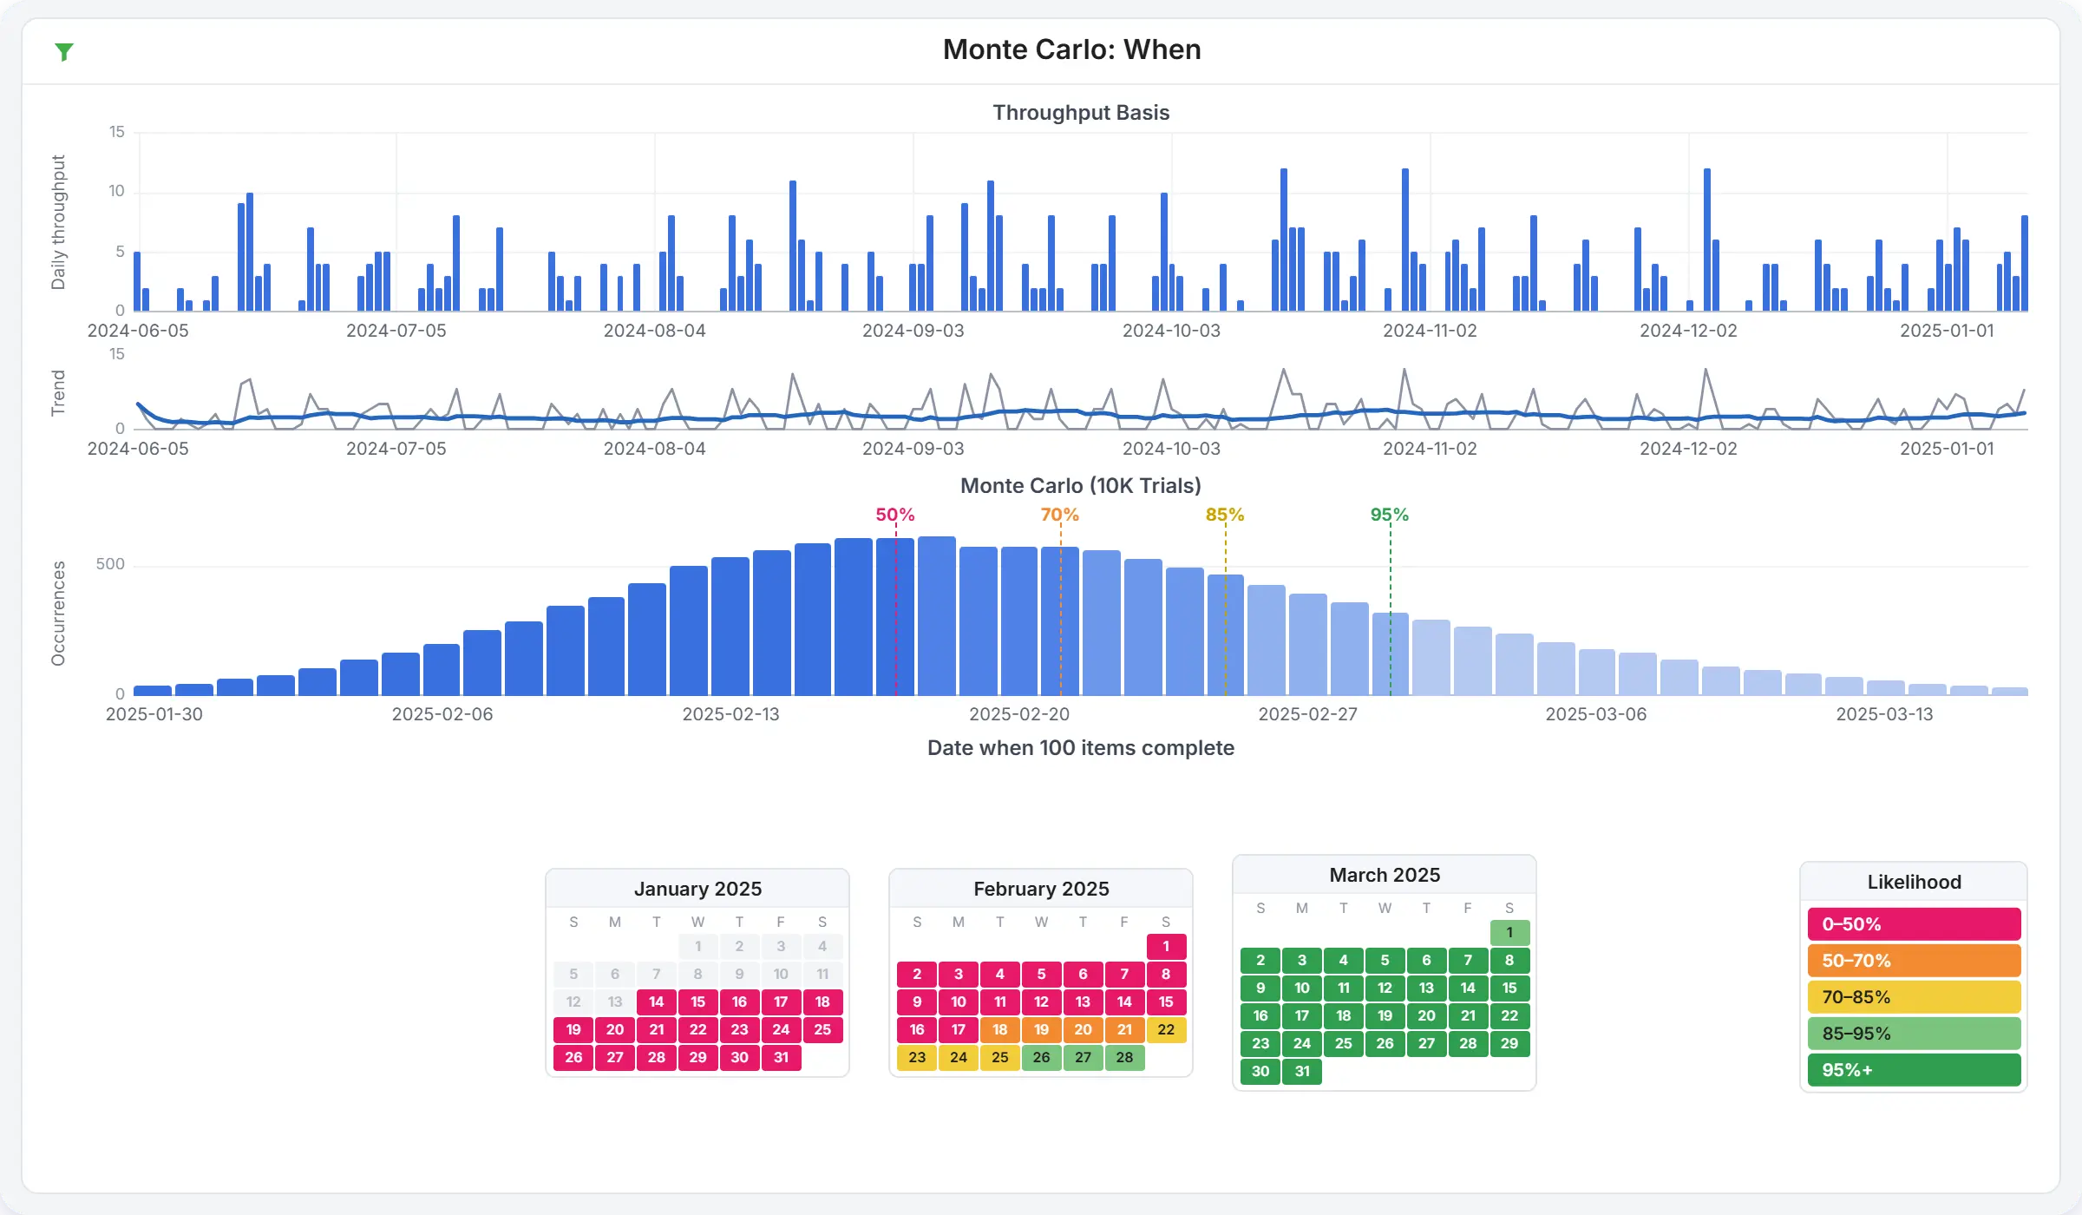Click February 10 in the calendar
Viewport: 2082px width, 1215px height.
(959, 1002)
